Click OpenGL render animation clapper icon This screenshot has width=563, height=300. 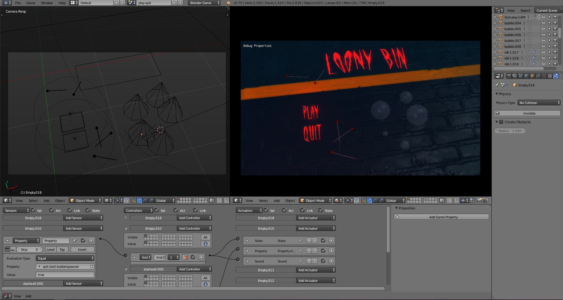(485, 200)
